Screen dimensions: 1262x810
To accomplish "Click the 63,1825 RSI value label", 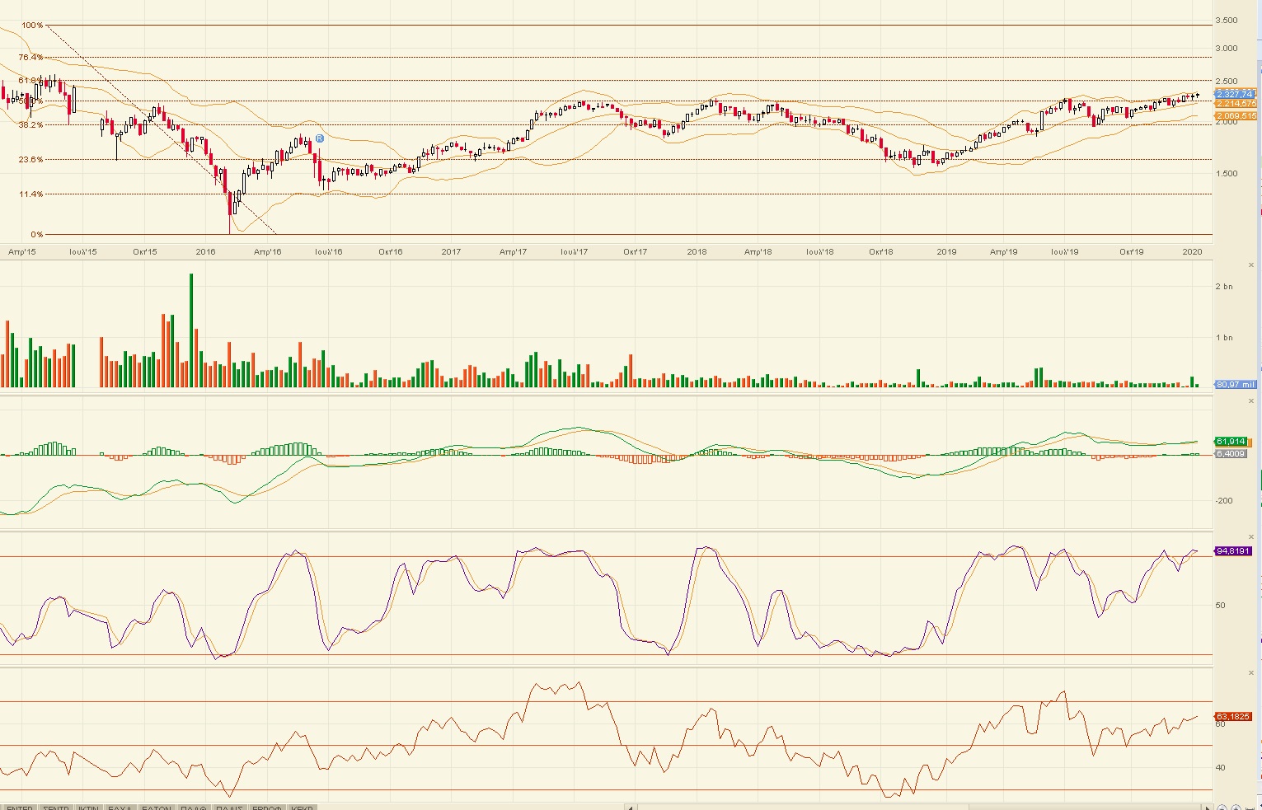I will tap(1232, 716).
